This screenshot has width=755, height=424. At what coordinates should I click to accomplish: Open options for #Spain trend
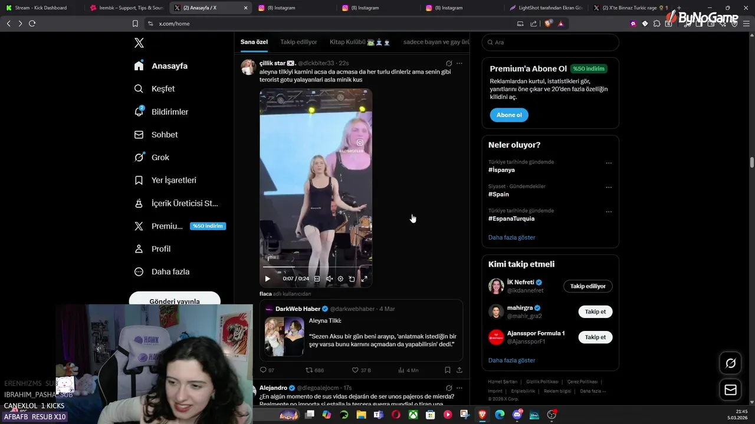pyautogui.click(x=609, y=187)
